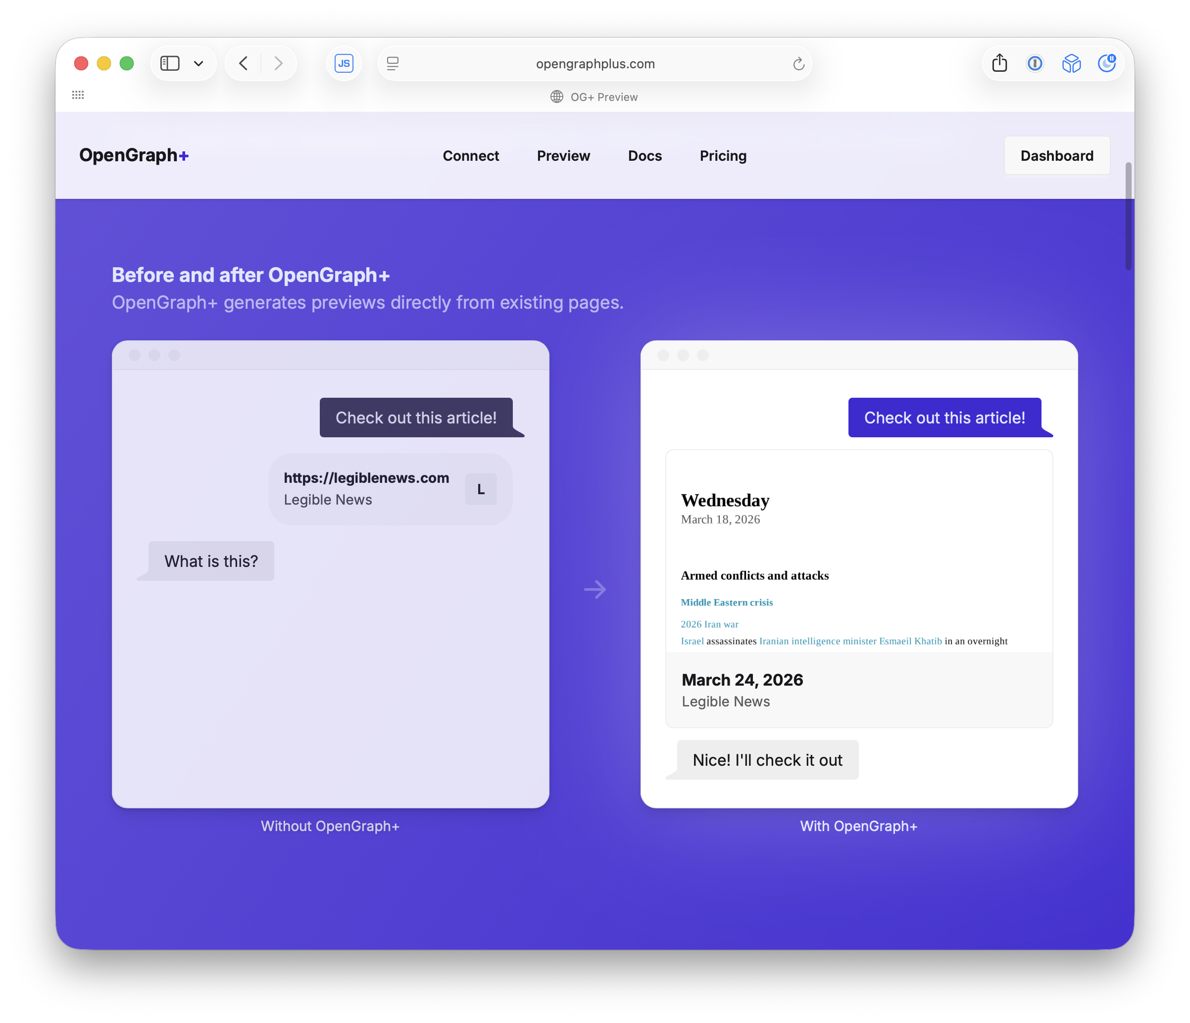Viewport: 1190px width, 1023px height.
Task: Click the OpenGraph+ logo
Action: click(134, 155)
